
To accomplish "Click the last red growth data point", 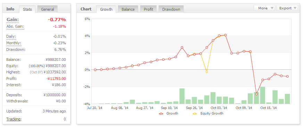I will coord(288,76).
